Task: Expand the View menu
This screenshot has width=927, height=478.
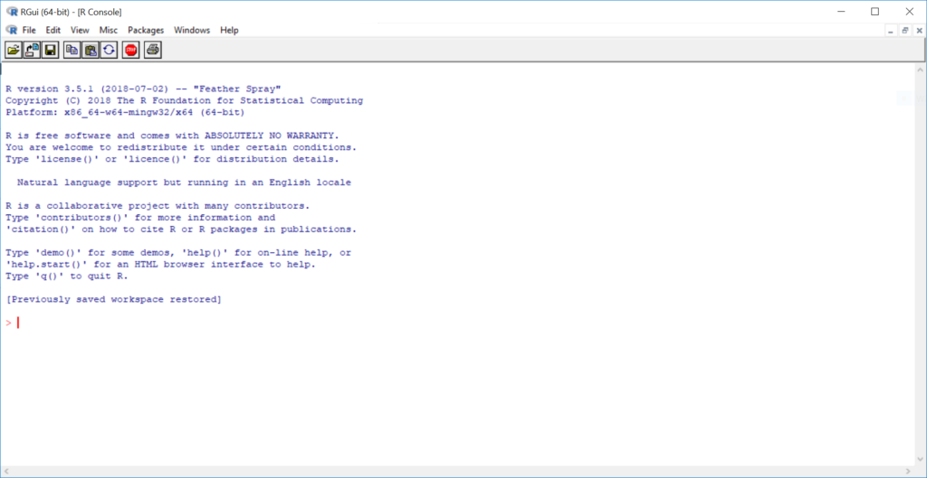Action: [80, 30]
